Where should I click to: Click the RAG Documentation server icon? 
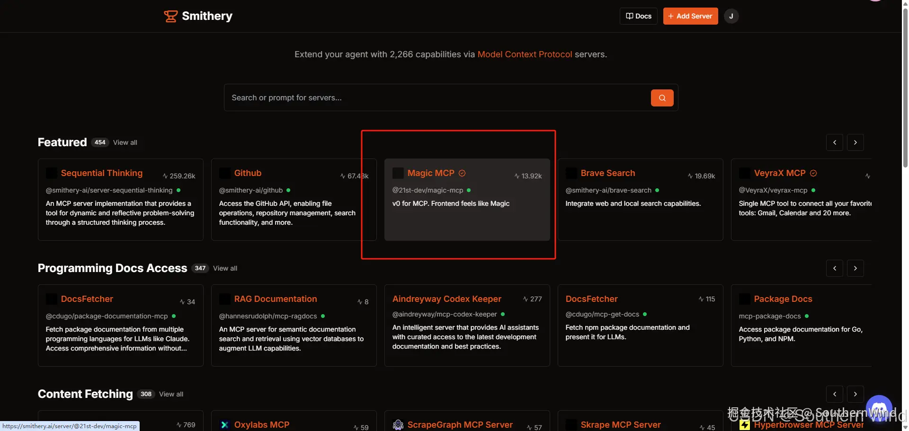224,299
